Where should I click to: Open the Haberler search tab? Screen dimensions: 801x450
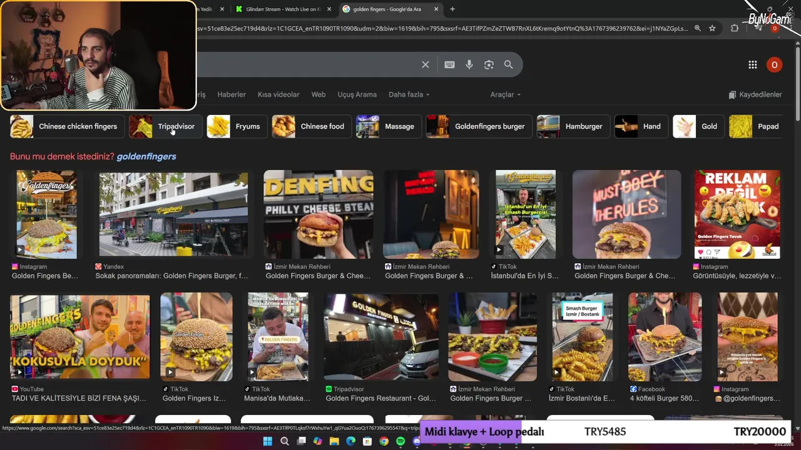pos(232,94)
